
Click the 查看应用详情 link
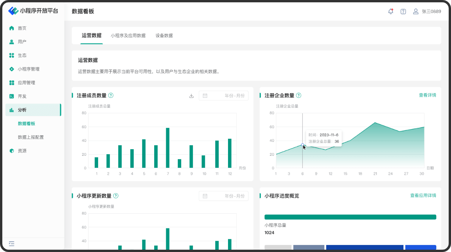[x=423, y=196]
